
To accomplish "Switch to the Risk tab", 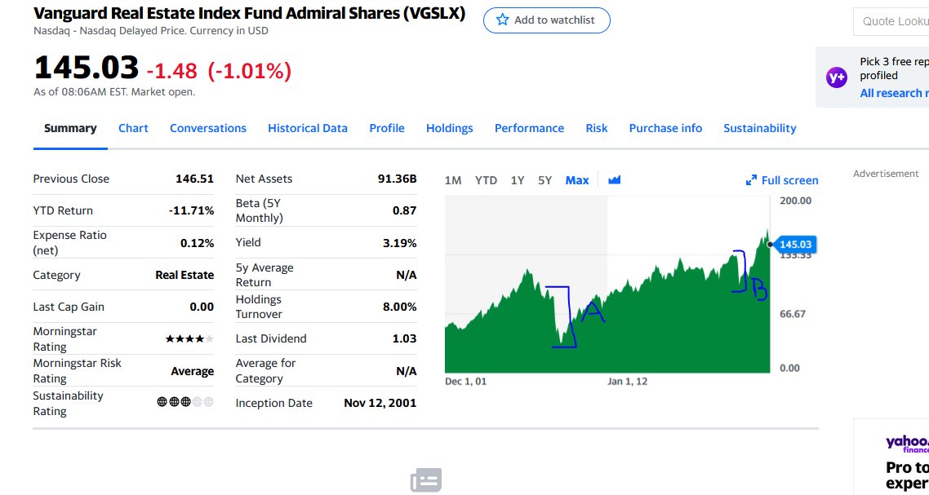I will pyautogui.click(x=597, y=128).
